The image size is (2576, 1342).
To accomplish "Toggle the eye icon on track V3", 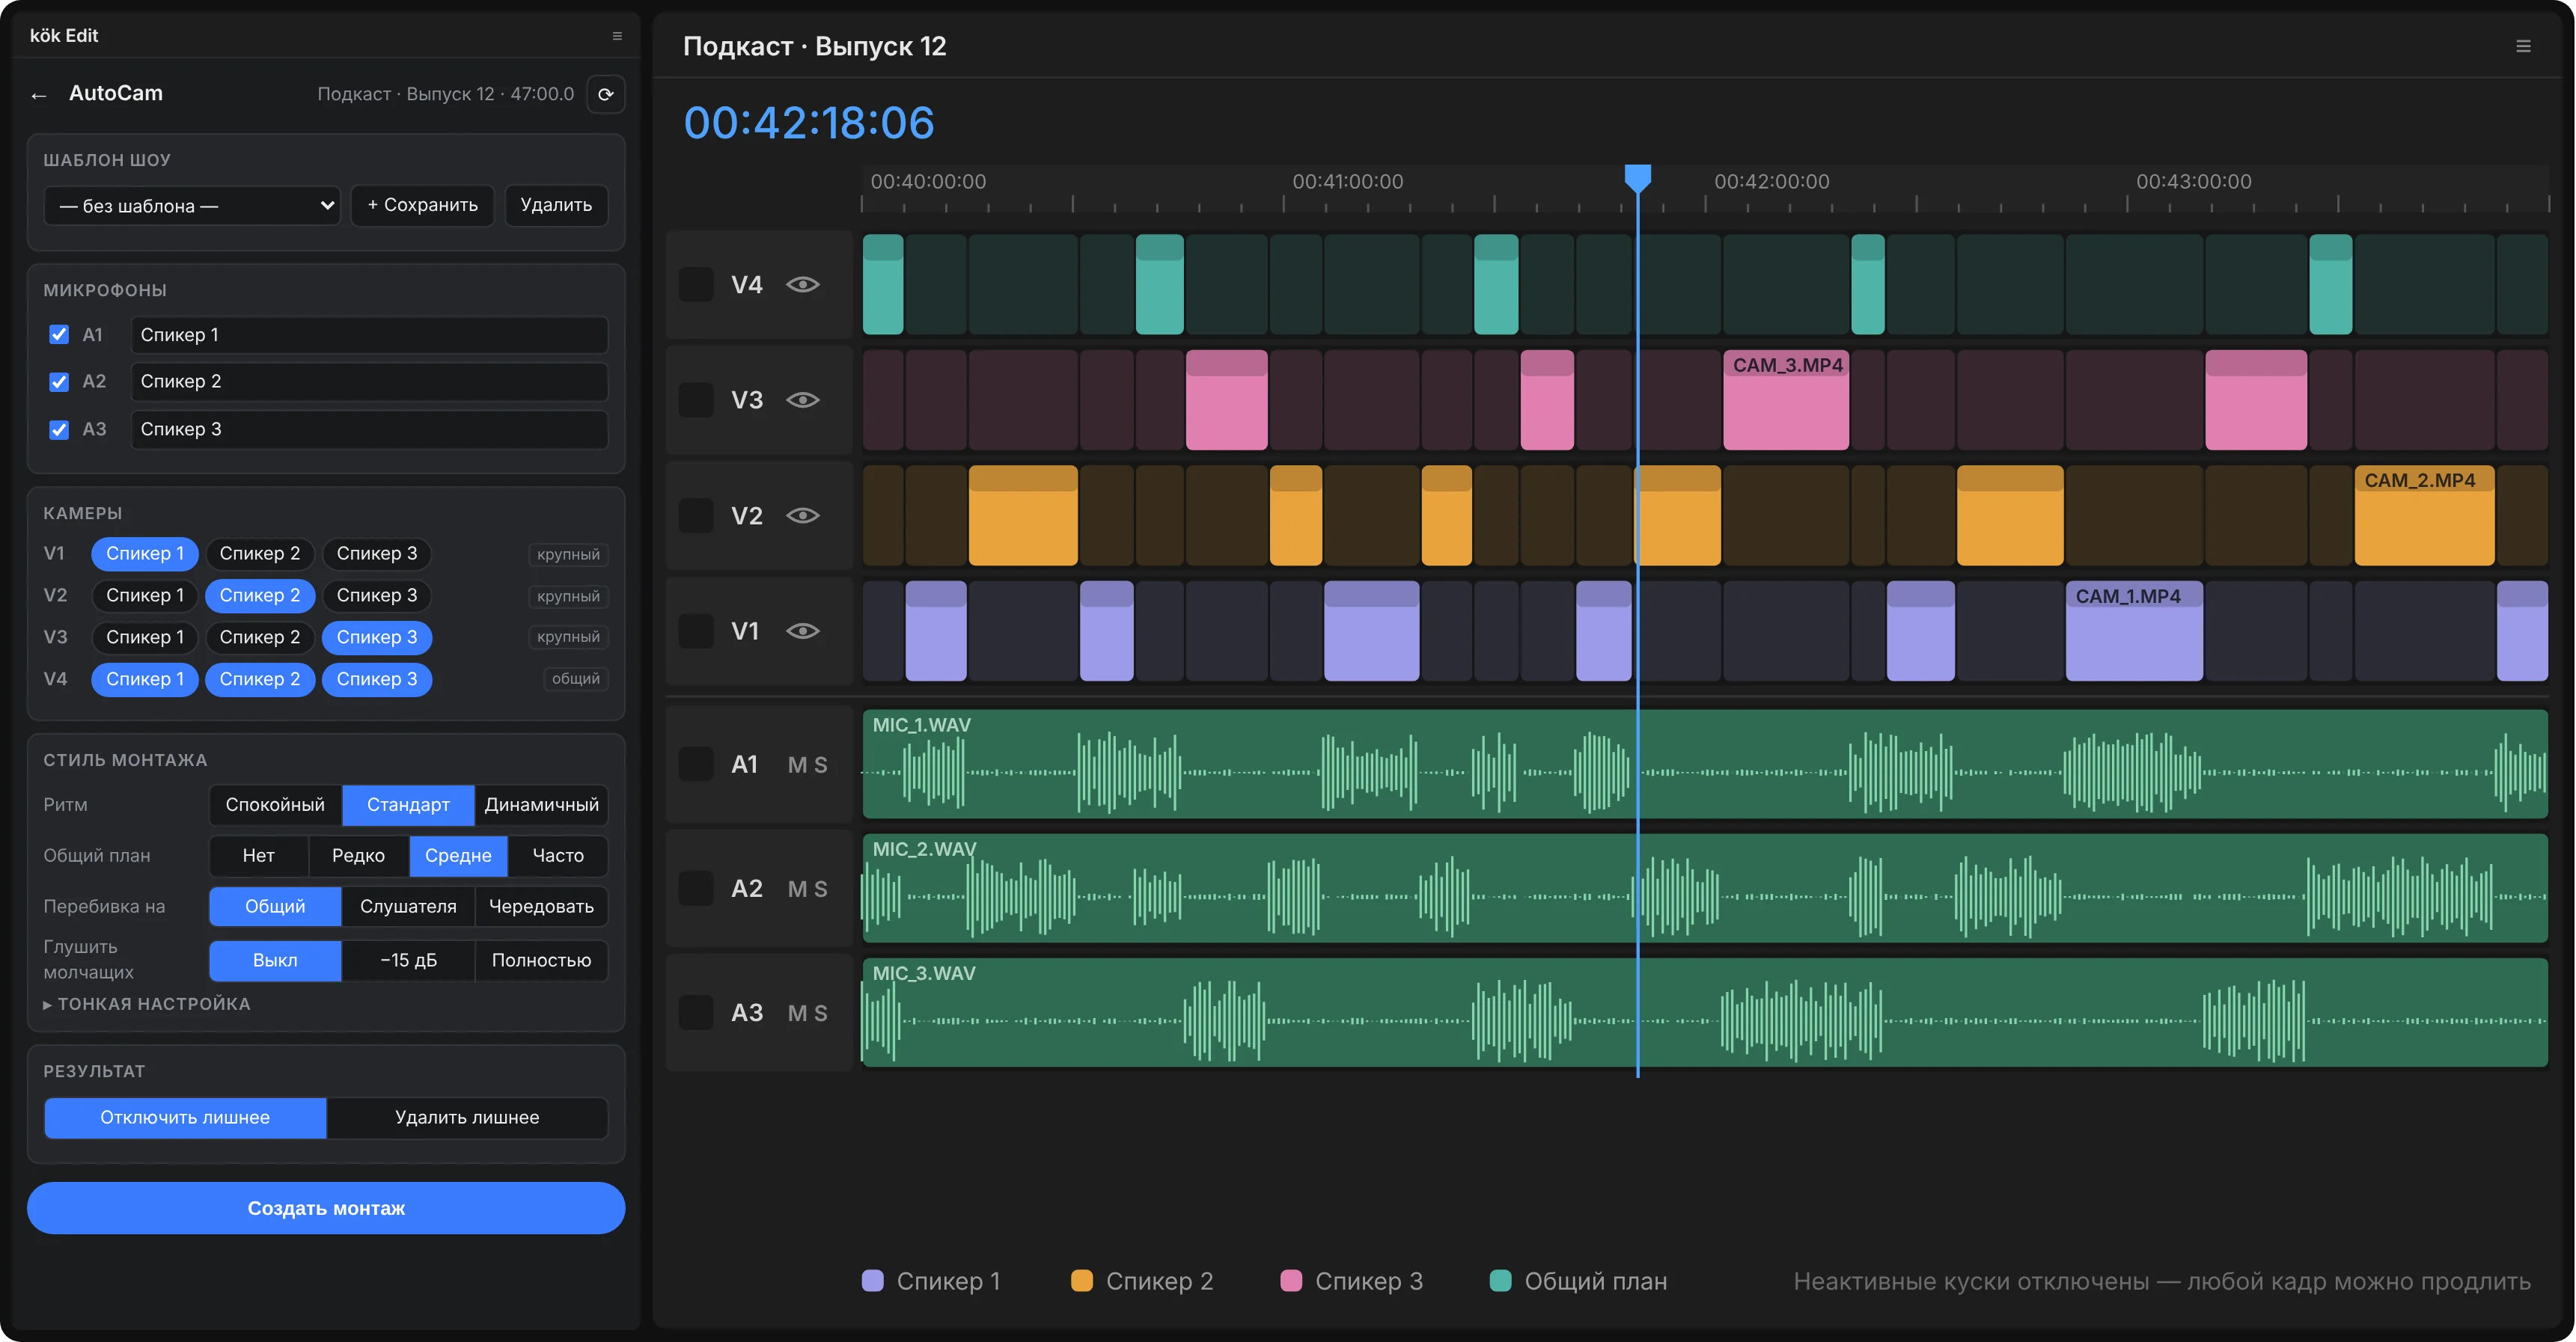I will point(803,399).
